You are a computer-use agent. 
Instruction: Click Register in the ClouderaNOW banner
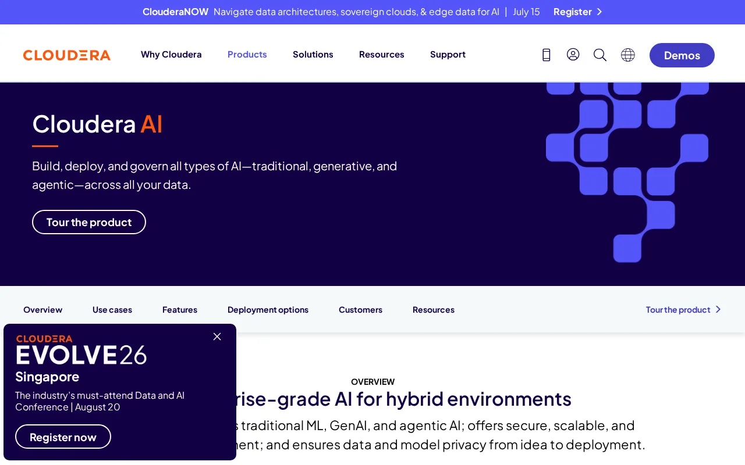pos(573,12)
